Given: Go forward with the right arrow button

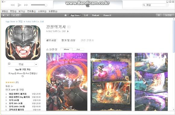Looking at the screenshot, I should tap(8, 15).
